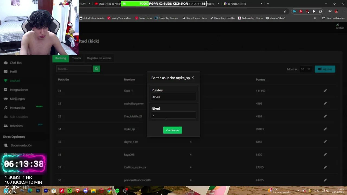Select the points value 27355

point(260,167)
